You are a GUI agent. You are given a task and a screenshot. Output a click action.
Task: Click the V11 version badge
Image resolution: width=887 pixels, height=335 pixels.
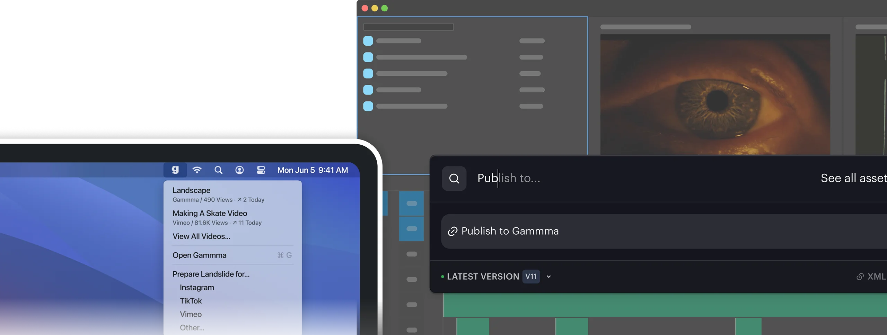pos(531,277)
